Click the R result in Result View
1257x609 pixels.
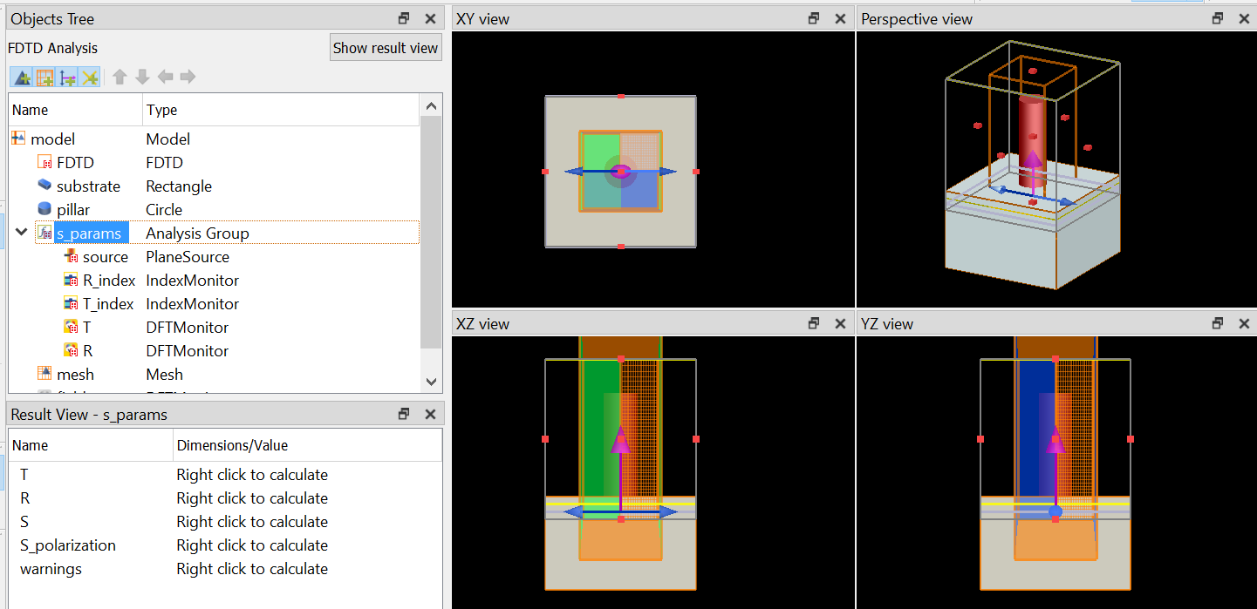[225, 498]
